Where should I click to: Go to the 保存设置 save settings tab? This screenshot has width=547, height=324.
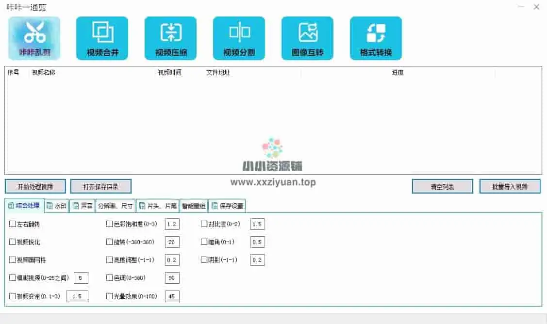coord(227,206)
